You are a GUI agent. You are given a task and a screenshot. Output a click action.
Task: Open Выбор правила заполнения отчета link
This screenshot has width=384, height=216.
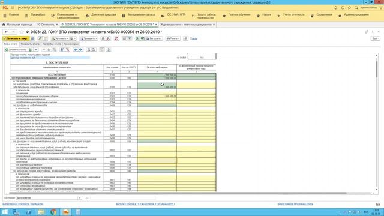coord(295,204)
